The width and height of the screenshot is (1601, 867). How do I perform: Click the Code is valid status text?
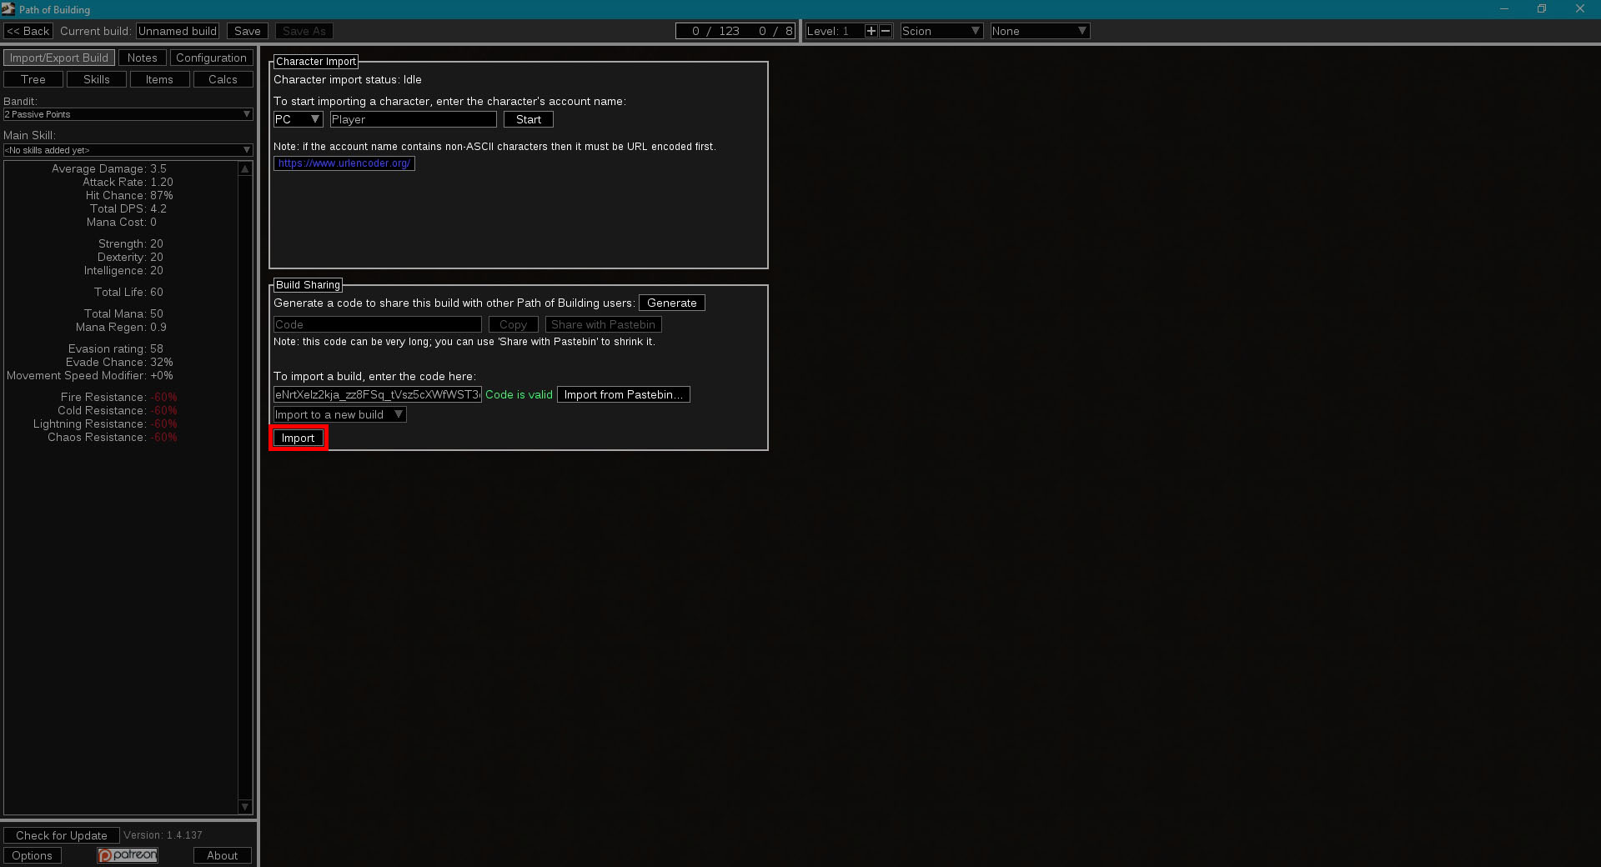click(x=519, y=395)
